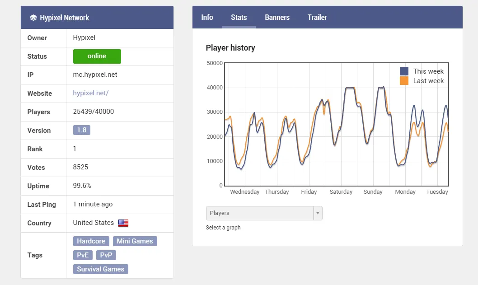Click the dropdown arrow of the graph selector
The height and width of the screenshot is (285, 478).
tap(318, 213)
